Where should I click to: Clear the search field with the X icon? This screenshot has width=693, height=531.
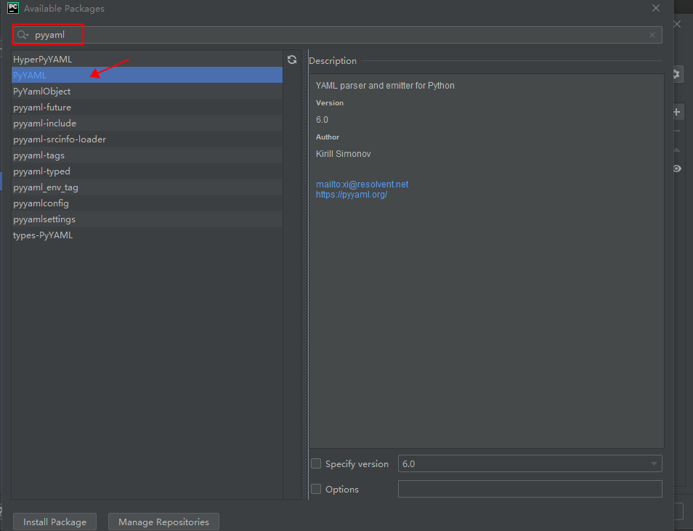pyautogui.click(x=652, y=35)
